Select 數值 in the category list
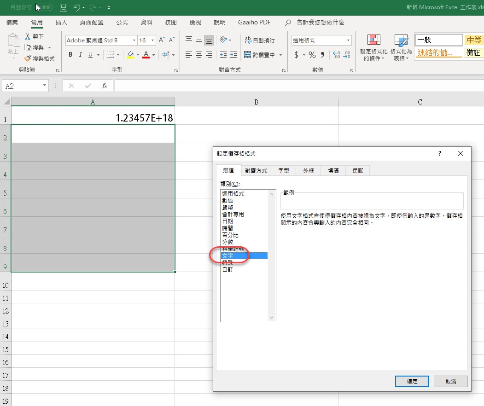The width and height of the screenshot is (484, 406). pos(227,201)
